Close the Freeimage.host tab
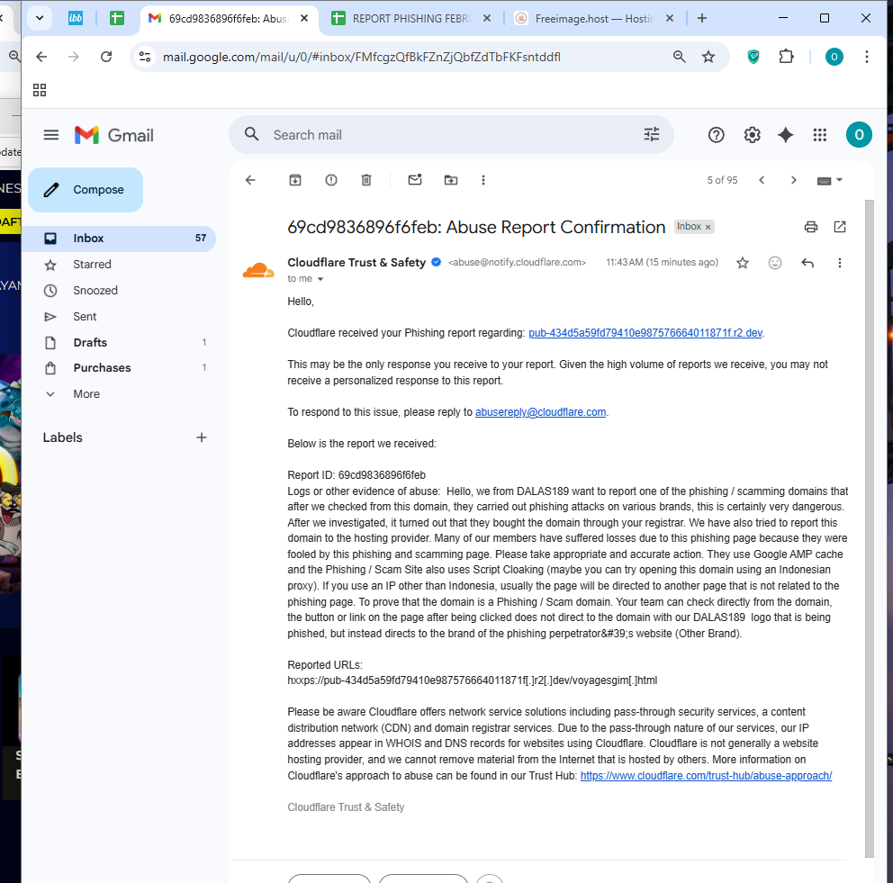The width and height of the screenshot is (893, 883). (x=670, y=18)
